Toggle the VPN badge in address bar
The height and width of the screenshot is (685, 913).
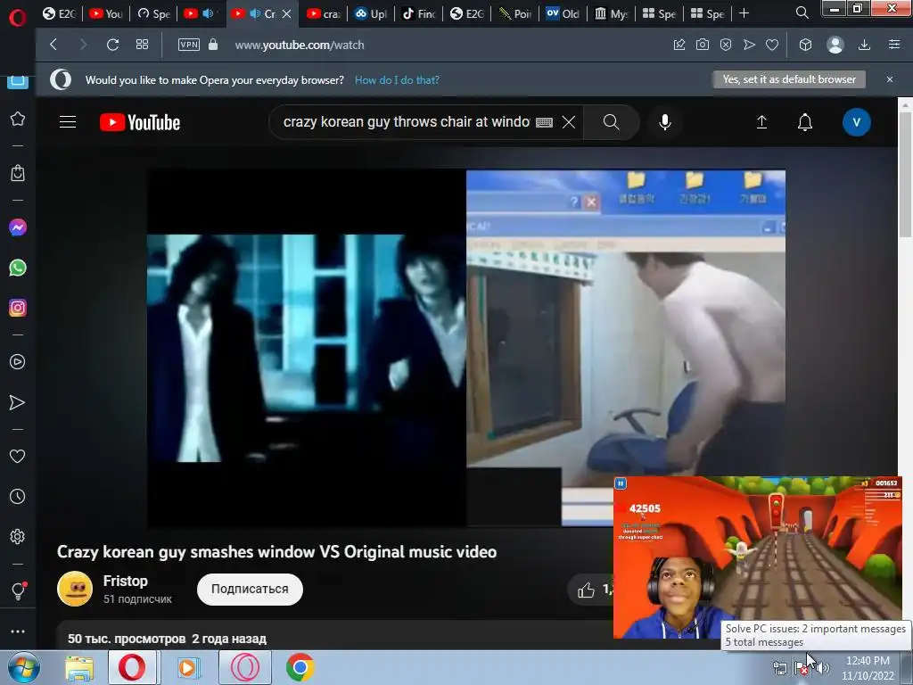tap(189, 45)
